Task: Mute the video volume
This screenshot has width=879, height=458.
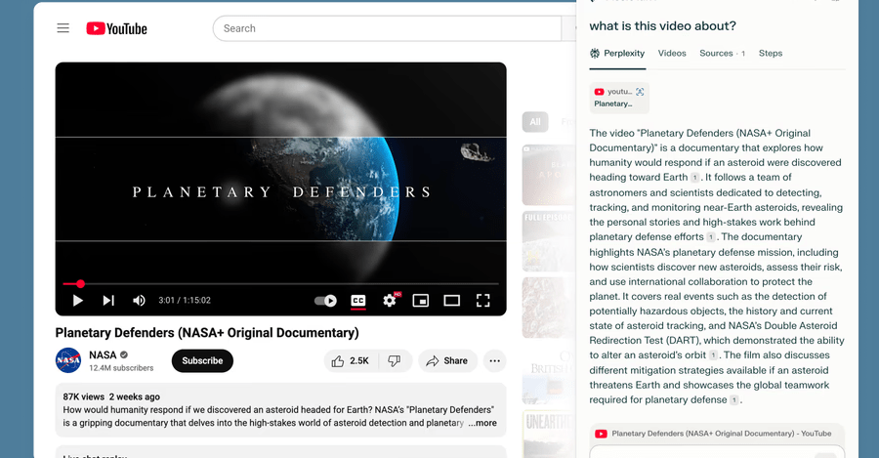Action: tap(139, 301)
